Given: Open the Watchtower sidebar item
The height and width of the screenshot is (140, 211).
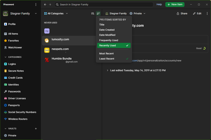Looking at the screenshot, I should pos(15,47).
